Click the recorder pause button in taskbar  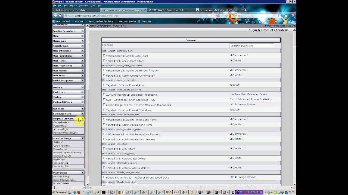[241, 192]
